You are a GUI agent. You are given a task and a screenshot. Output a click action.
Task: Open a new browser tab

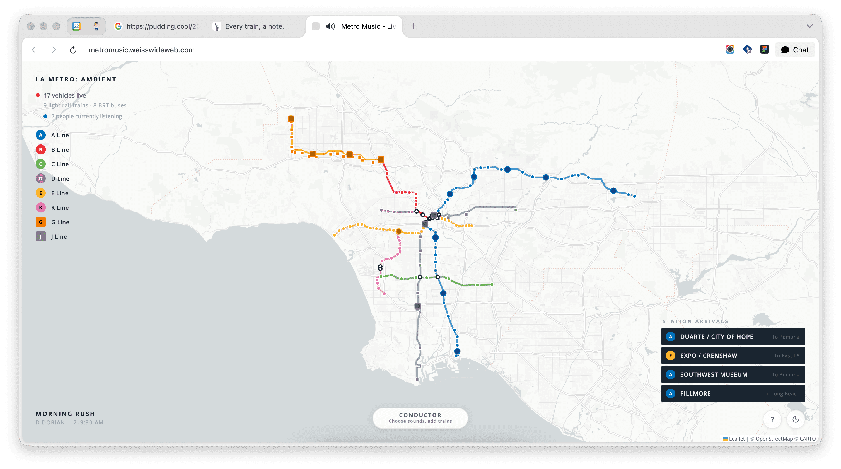pyautogui.click(x=414, y=26)
